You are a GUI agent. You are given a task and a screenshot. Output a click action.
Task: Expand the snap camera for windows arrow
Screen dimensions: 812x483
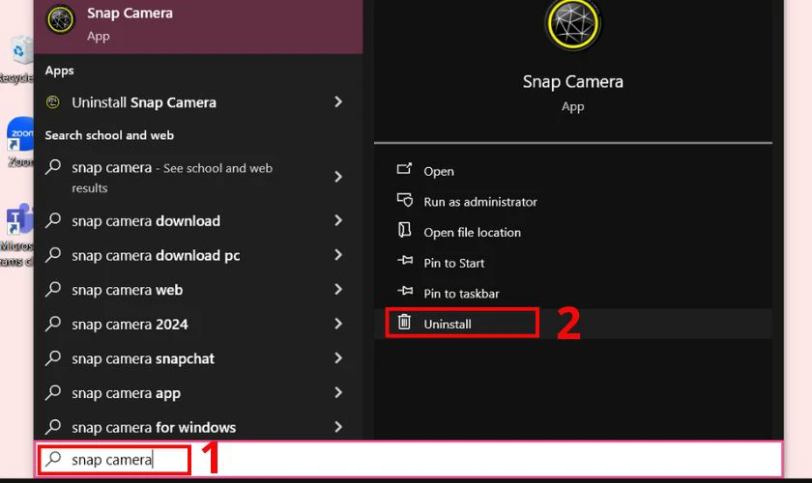coord(338,427)
